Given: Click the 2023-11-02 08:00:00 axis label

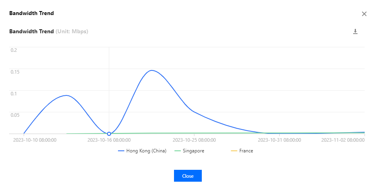Looking at the screenshot, I should tap(343, 140).
